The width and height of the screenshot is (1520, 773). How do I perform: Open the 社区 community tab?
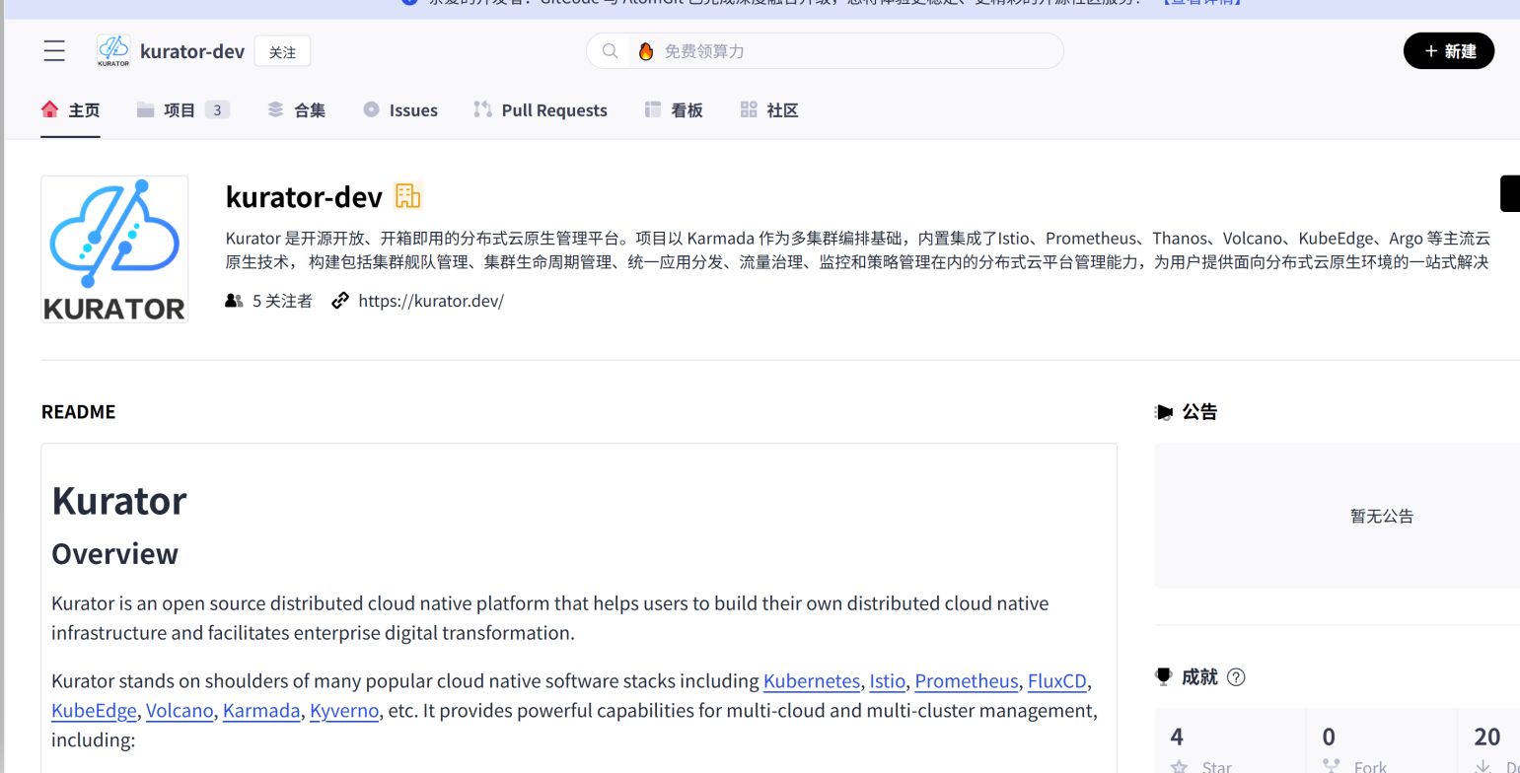769,110
